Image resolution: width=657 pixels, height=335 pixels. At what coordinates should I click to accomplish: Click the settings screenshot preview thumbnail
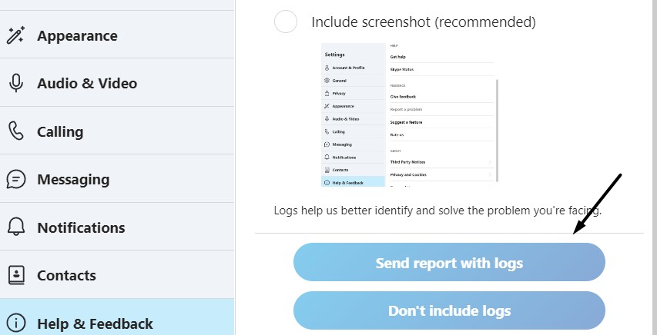(408, 115)
